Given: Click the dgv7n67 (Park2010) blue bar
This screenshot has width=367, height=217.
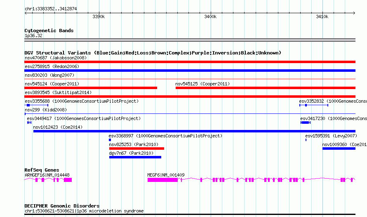Looking at the screenshot, I should click(135, 157).
